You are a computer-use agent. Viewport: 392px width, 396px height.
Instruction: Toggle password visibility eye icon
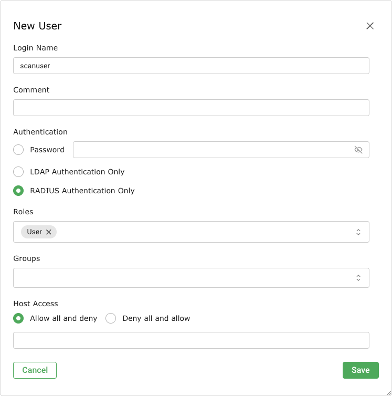tap(358, 150)
